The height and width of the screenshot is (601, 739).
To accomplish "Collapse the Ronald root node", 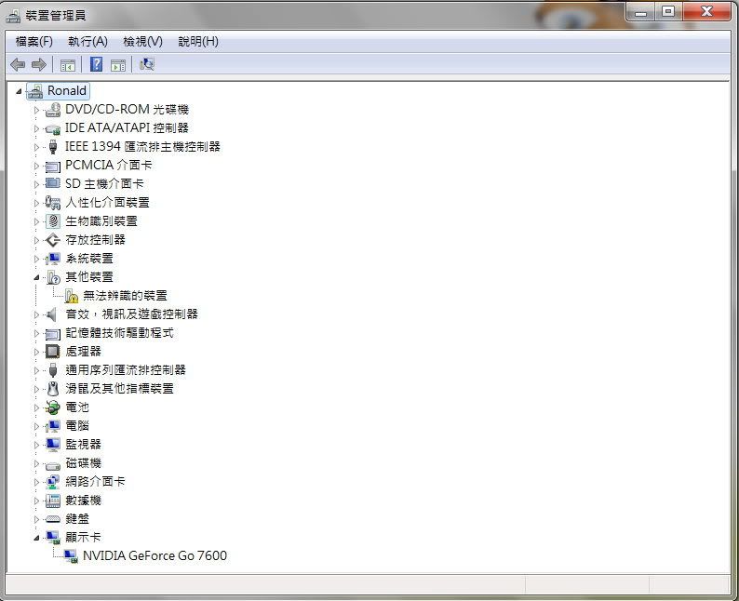I will point(19,91).
